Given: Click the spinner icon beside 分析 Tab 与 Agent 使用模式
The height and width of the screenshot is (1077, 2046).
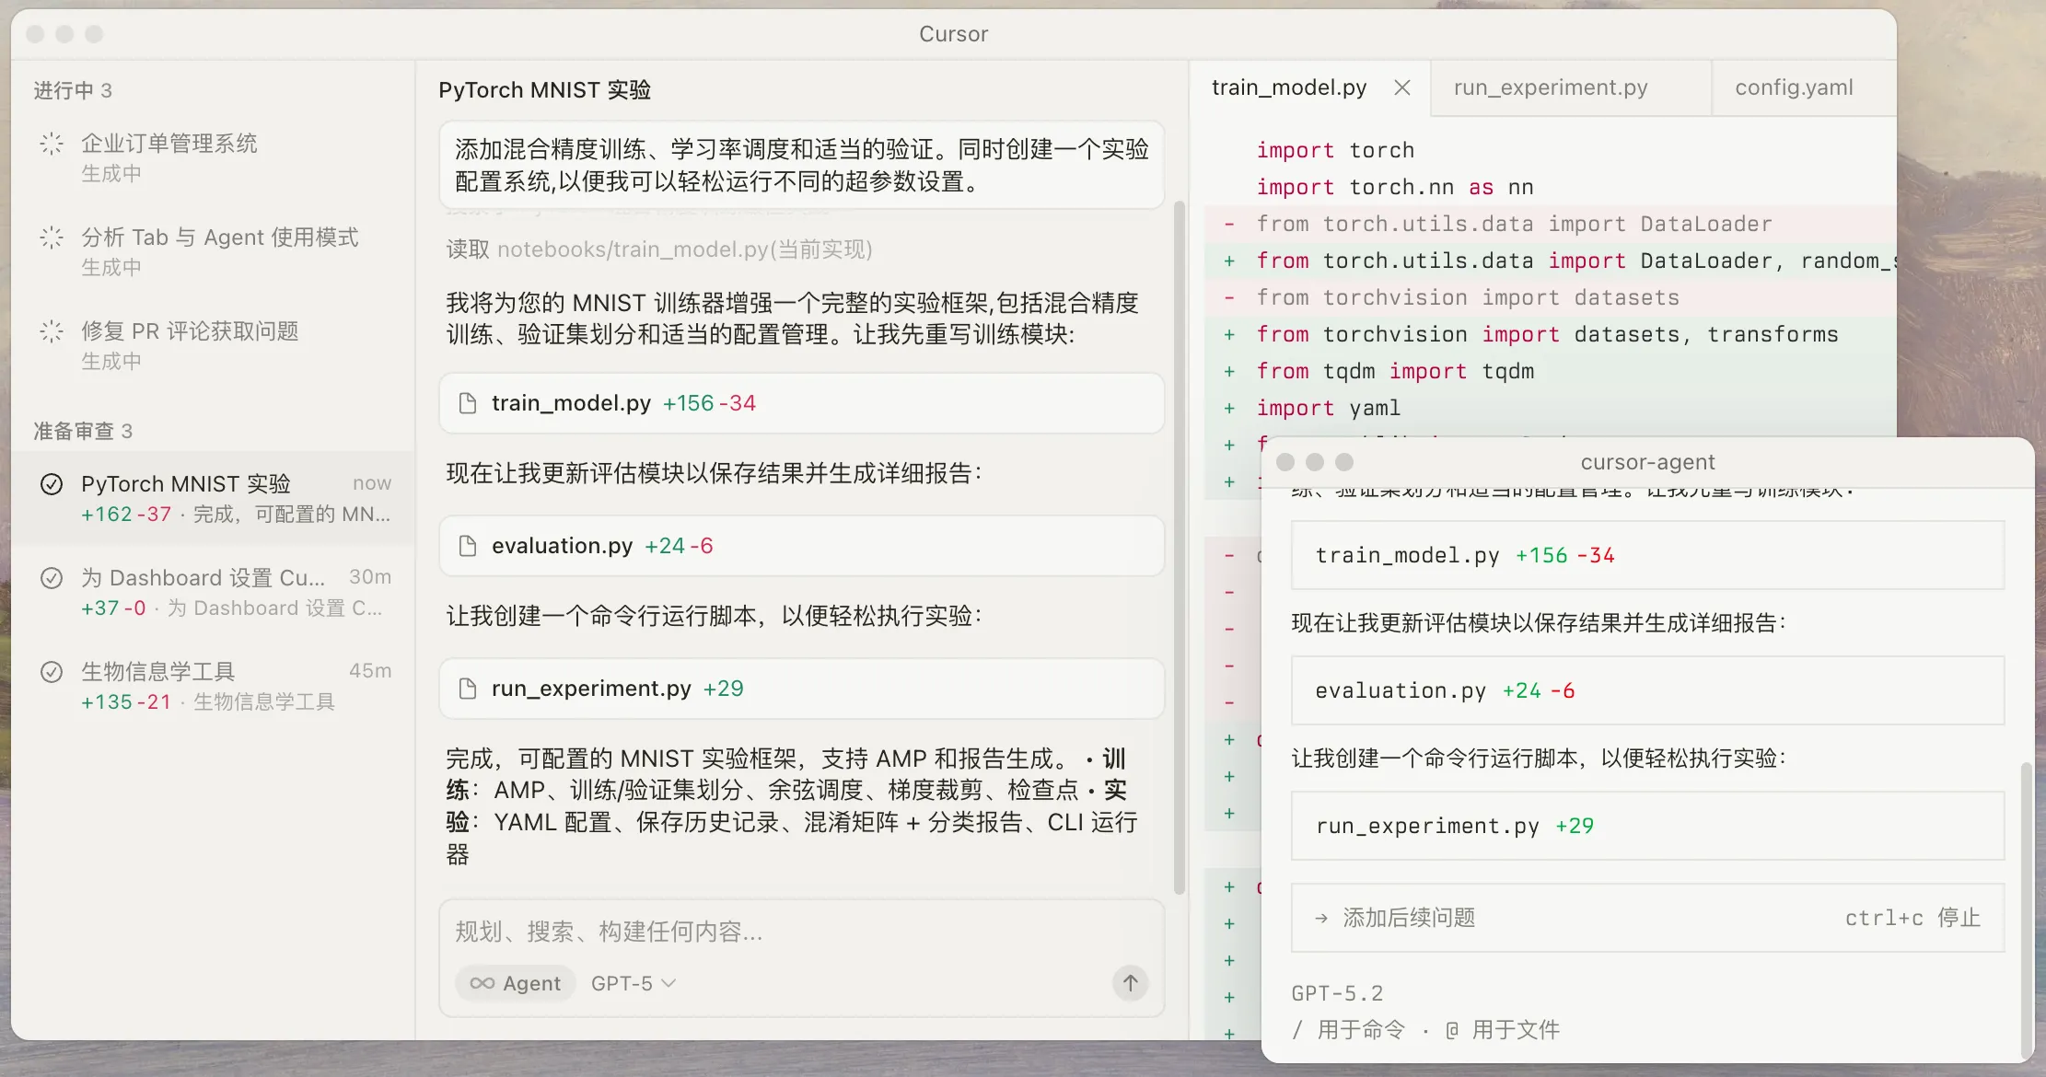Looking at the screenshot, I should [52, 237].
